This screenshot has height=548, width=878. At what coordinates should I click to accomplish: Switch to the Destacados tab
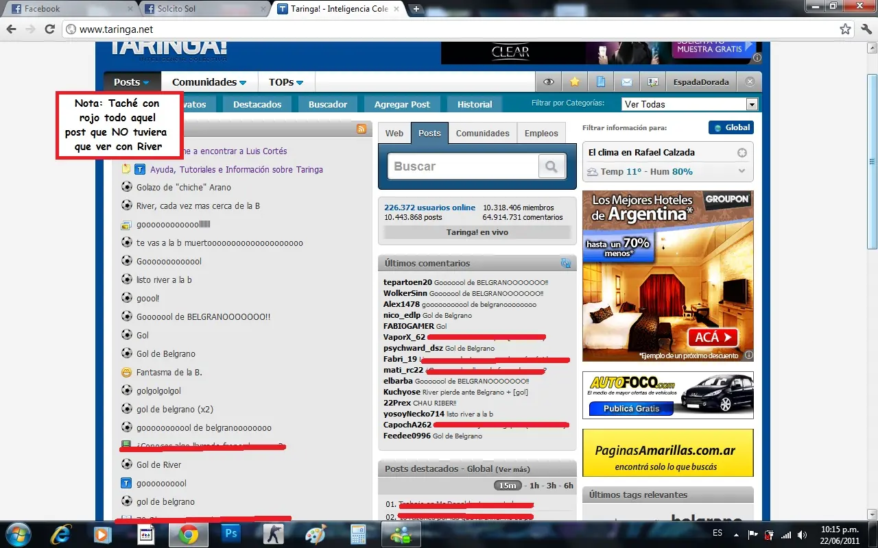coord(257,104)
